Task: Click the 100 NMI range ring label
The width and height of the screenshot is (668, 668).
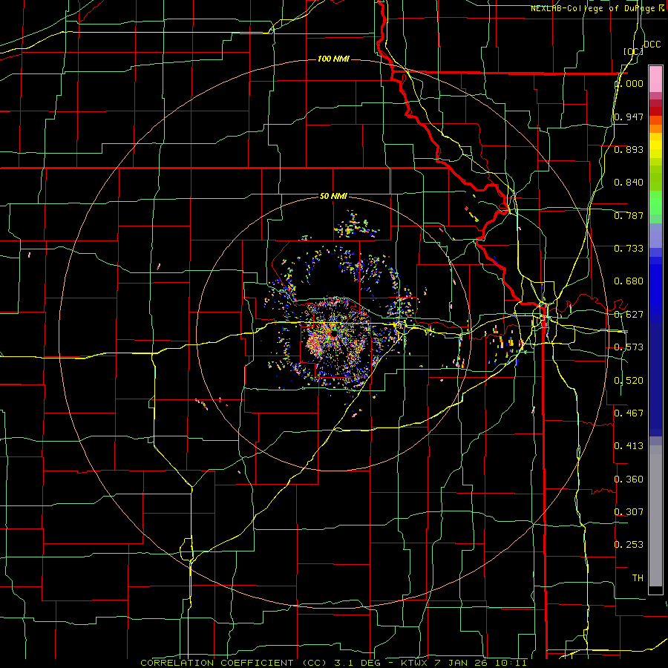Action: pyautogui.click(x=333, y=59)
